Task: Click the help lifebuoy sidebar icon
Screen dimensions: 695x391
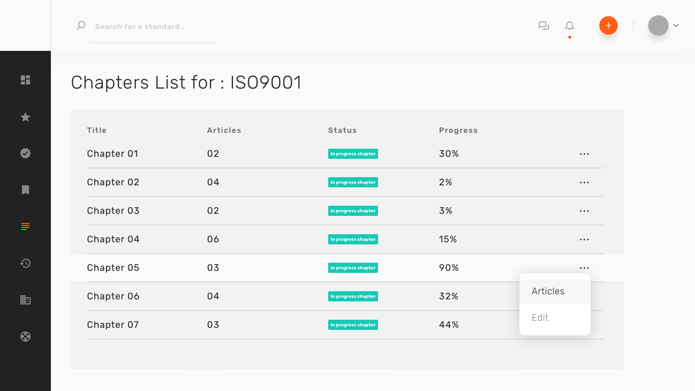Action: [x=25, y=337]
